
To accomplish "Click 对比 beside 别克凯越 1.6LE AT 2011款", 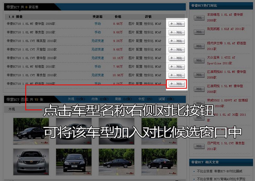I will (199, 32).
